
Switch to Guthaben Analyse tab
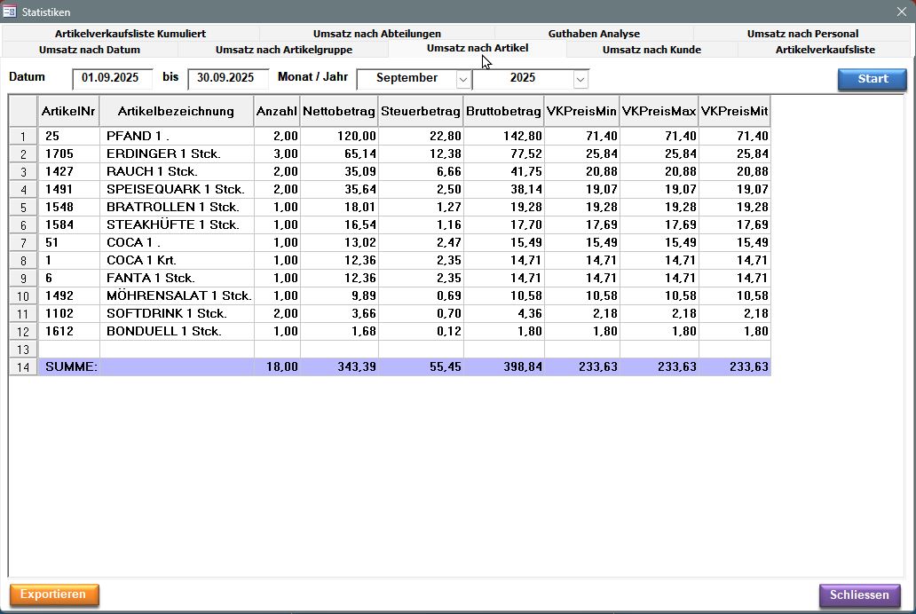tap(594, 34)
